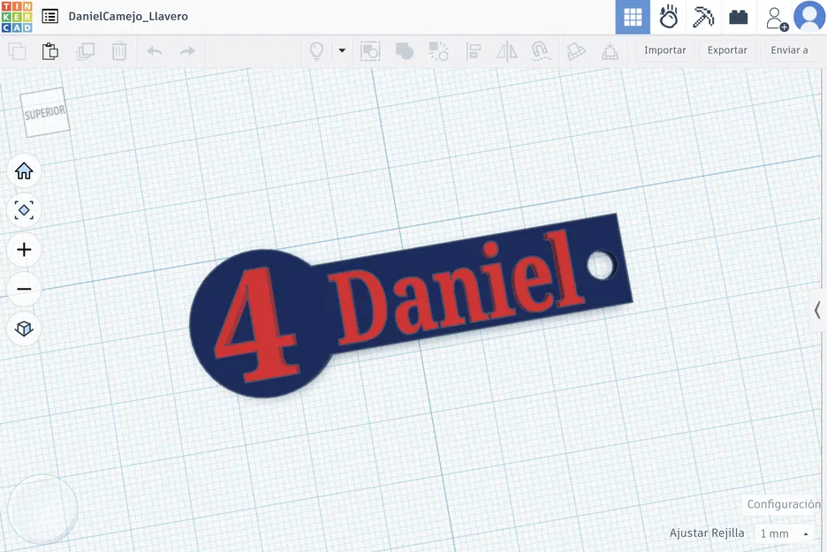Switch to orthographic view cube icon

24,329
